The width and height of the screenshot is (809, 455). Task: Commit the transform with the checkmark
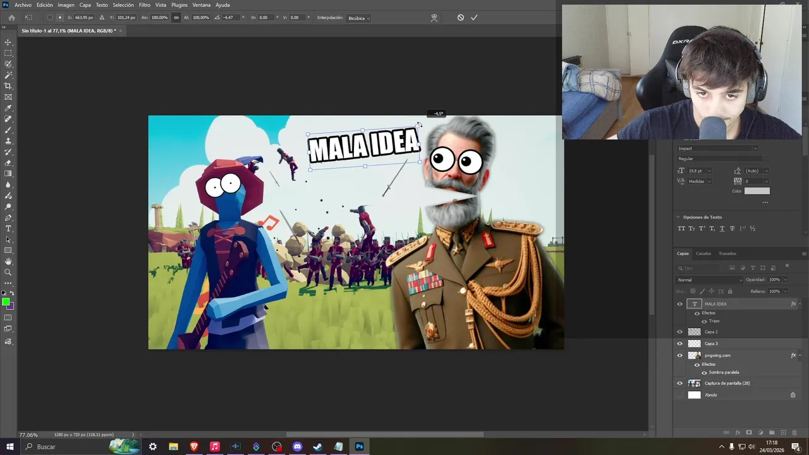click(x=474, y=18)
